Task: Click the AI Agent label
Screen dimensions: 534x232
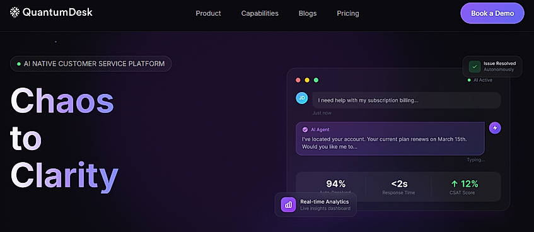Action: coord(320,129)
